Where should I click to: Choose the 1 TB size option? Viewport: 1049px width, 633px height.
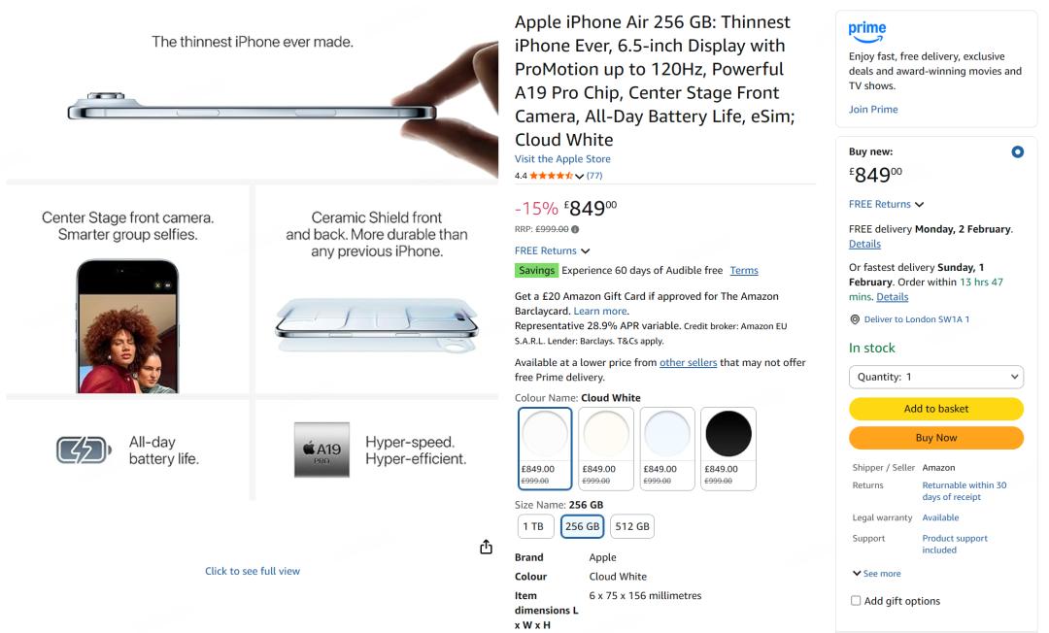[x=533, y=526]
